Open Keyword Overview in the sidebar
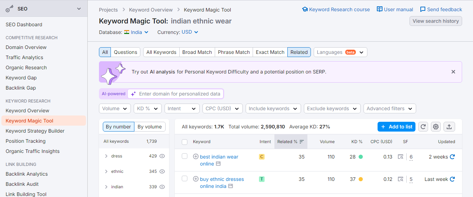 [27, 111]
